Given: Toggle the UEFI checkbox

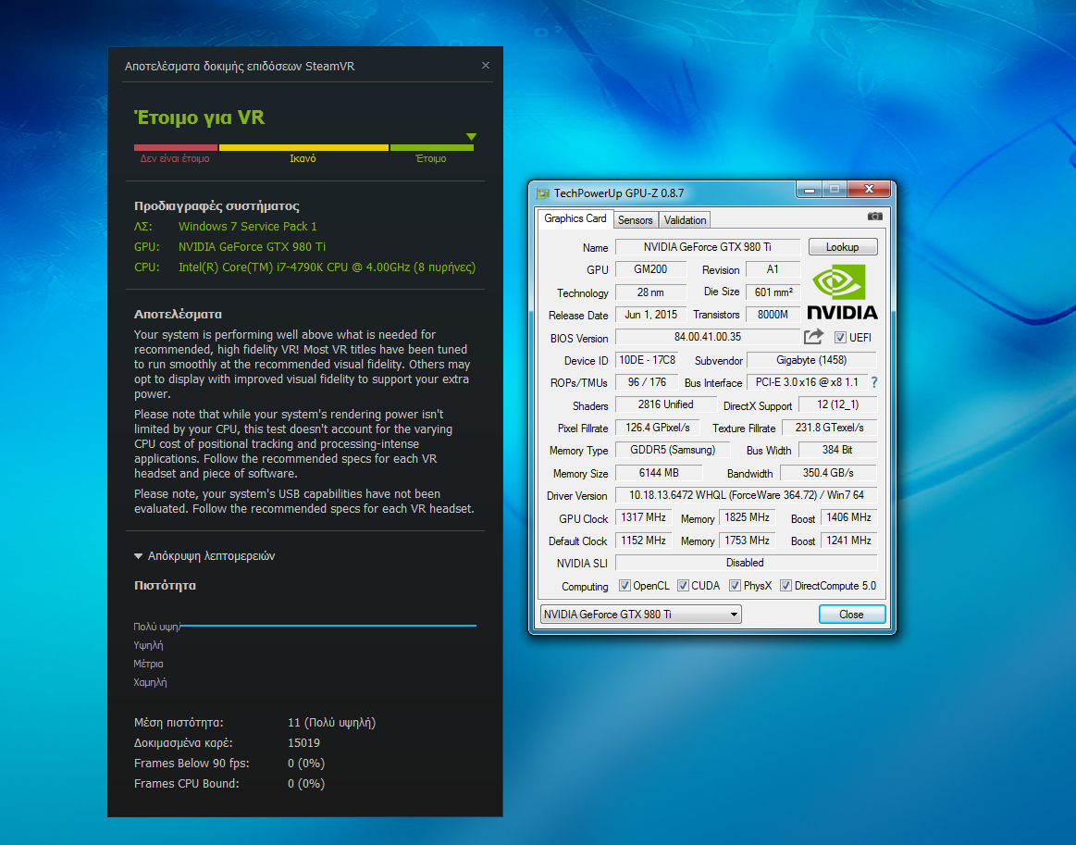Looking at the screenshot, I should tap(840, 337).
